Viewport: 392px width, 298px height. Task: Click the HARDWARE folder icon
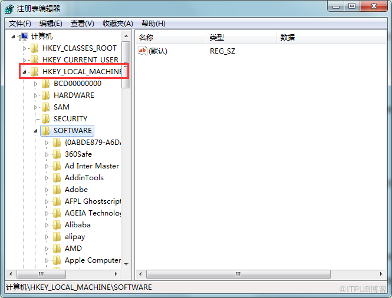[x=45, y=95]
